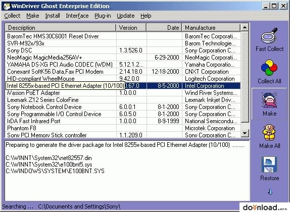Click the Make icon in sidebar
Screen dimensions: 290x212
[x=269, y=100]
